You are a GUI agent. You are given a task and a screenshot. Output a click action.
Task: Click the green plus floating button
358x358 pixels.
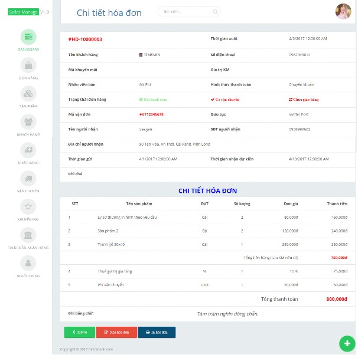(346, 343)
